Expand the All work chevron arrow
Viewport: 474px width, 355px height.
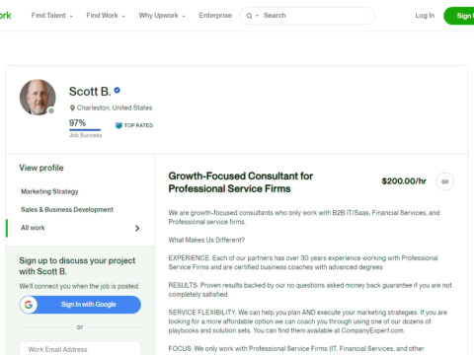click(x=137, y=228)
